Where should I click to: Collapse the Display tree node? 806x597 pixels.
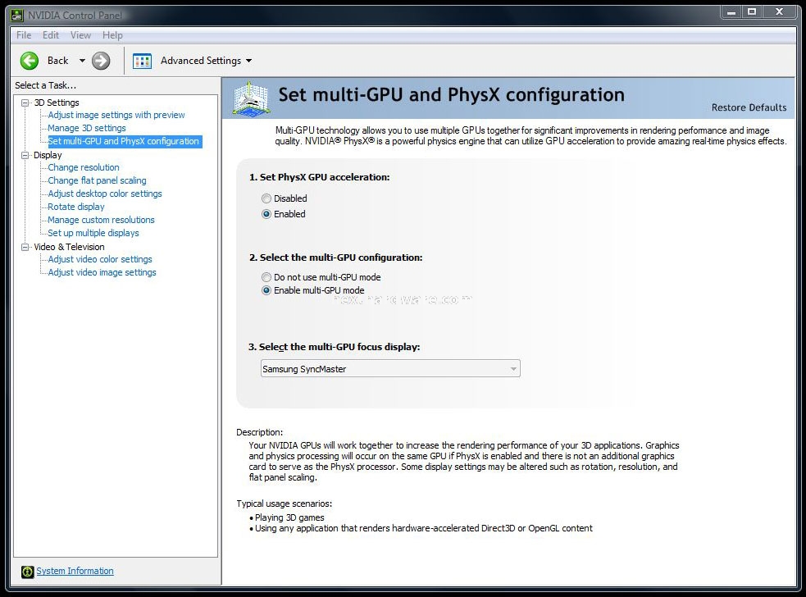pyautogui.click(x=25, y=155)
